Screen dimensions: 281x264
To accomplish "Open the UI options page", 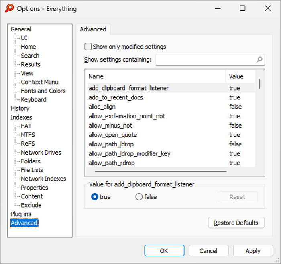I will pos(24,38).
